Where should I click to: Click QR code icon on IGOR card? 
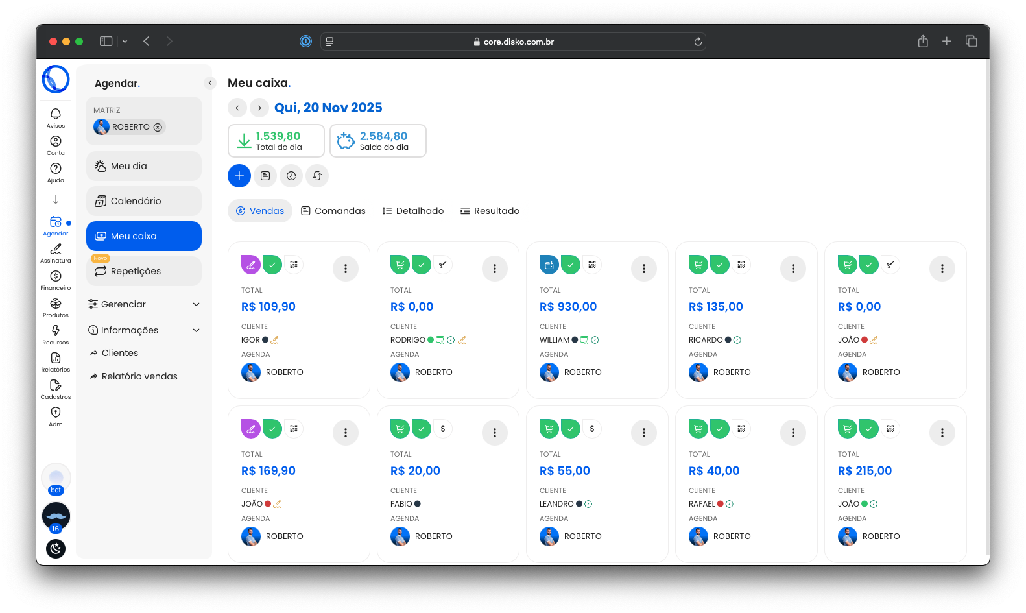click(x=294, y=265)
